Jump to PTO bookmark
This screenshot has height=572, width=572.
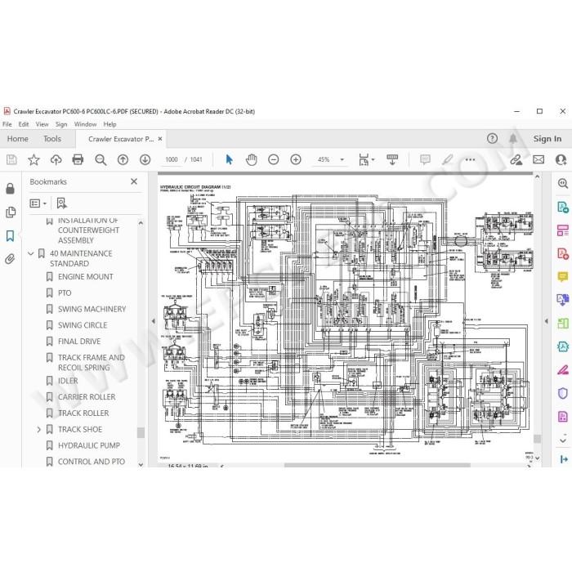coord(65,293)
